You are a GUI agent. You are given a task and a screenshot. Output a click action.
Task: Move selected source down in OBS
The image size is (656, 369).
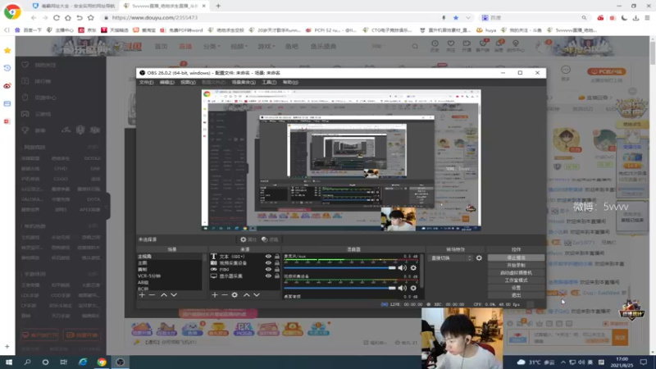point(257,295)
